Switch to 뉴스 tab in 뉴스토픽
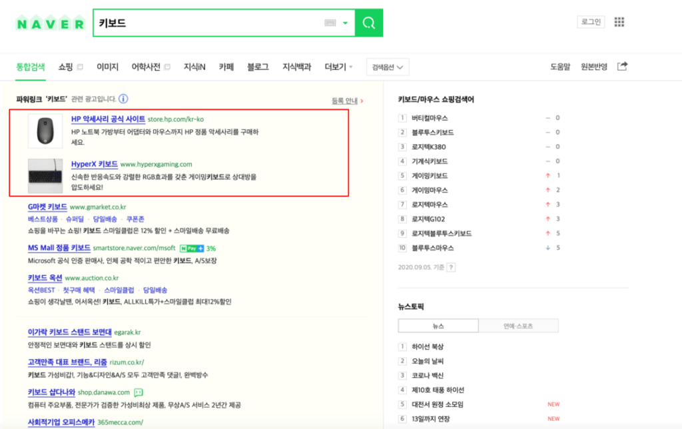The width and height of the screenshot is (682, 429). [438, 326]
